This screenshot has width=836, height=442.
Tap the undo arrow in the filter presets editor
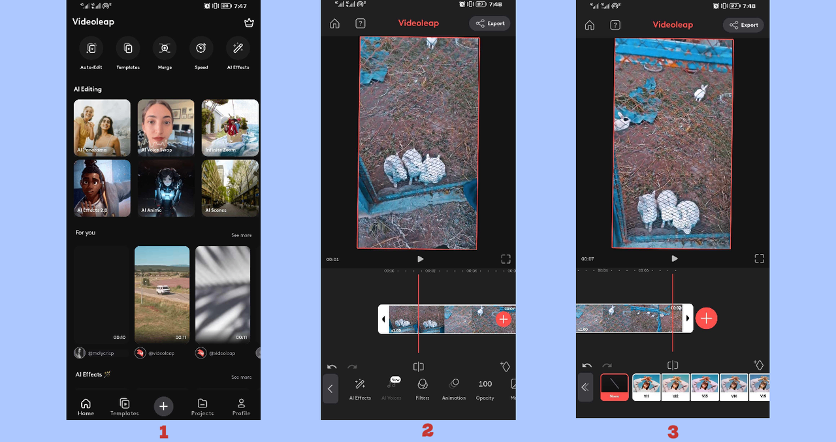[x=587, y=366]
